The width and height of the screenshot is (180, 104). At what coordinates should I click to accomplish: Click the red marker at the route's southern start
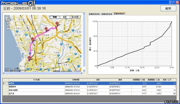(29, 58)
